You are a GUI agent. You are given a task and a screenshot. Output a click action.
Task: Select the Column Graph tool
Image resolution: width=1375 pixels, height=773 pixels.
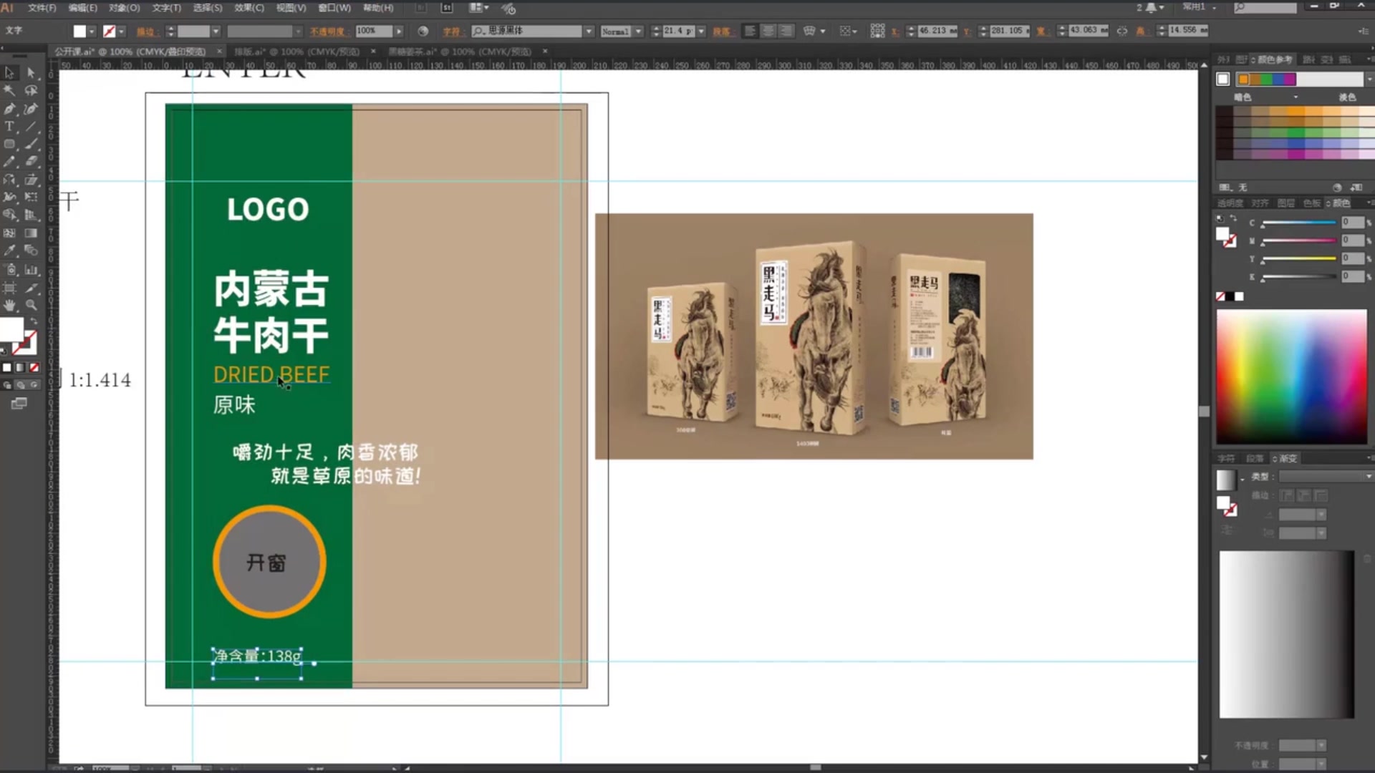coord(31,270)
